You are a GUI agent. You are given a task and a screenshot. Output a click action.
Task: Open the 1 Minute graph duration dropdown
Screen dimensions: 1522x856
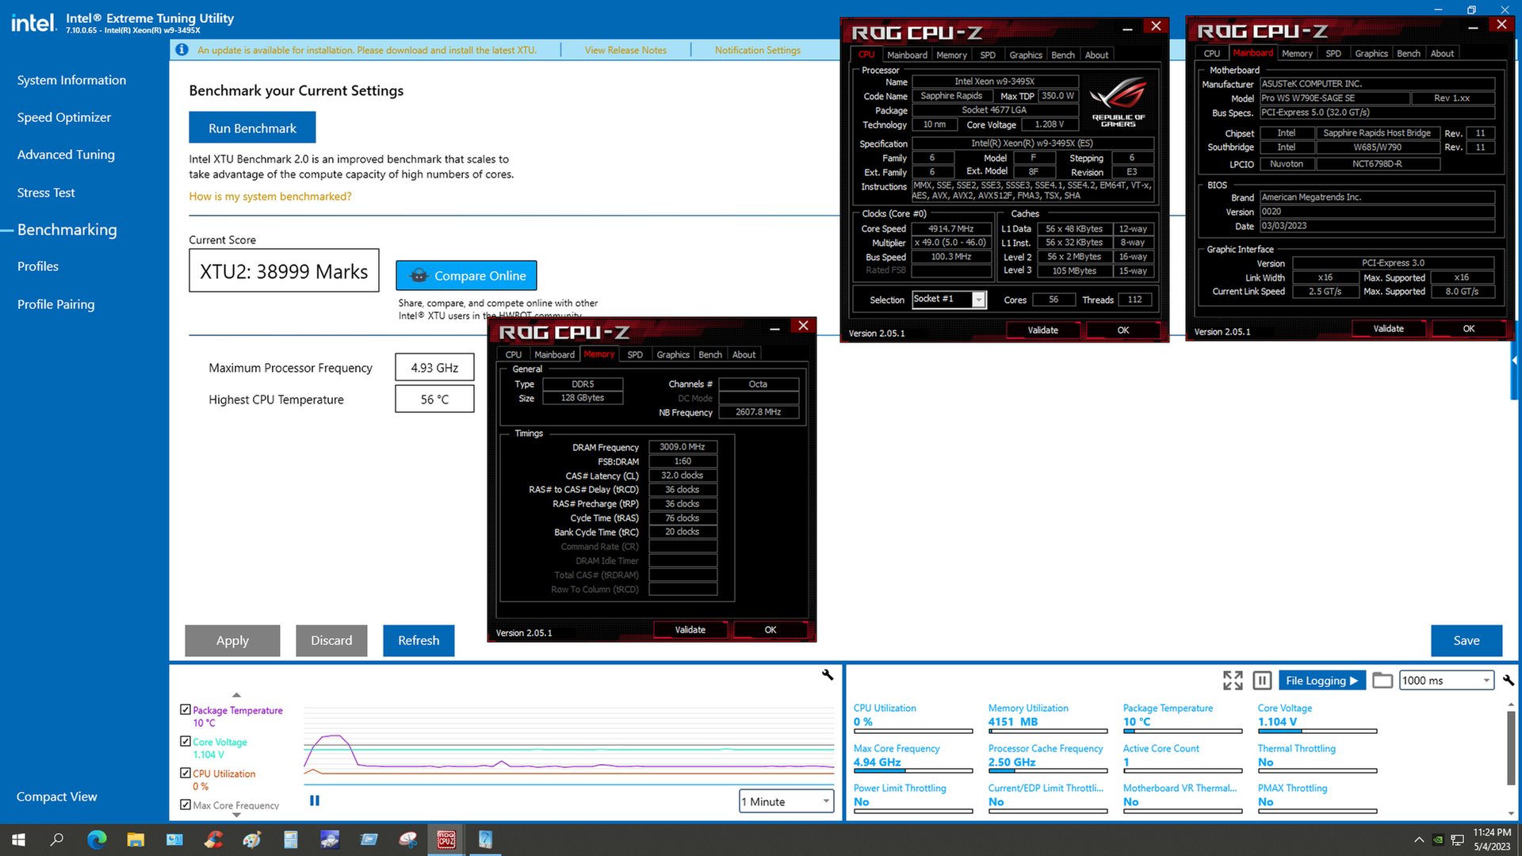coord(786,801)
